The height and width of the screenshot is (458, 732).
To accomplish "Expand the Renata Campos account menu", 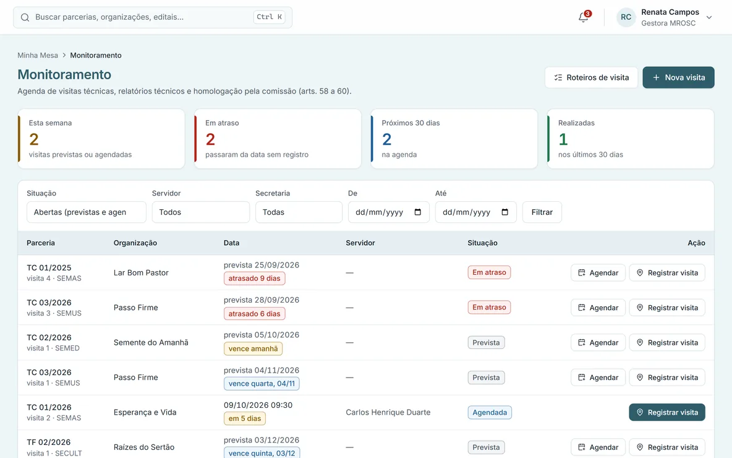I will (709, 17).
